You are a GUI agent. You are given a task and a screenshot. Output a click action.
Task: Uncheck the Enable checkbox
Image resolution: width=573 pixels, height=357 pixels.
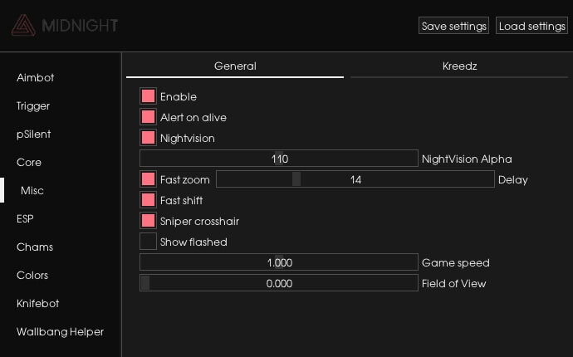point(149,96)
